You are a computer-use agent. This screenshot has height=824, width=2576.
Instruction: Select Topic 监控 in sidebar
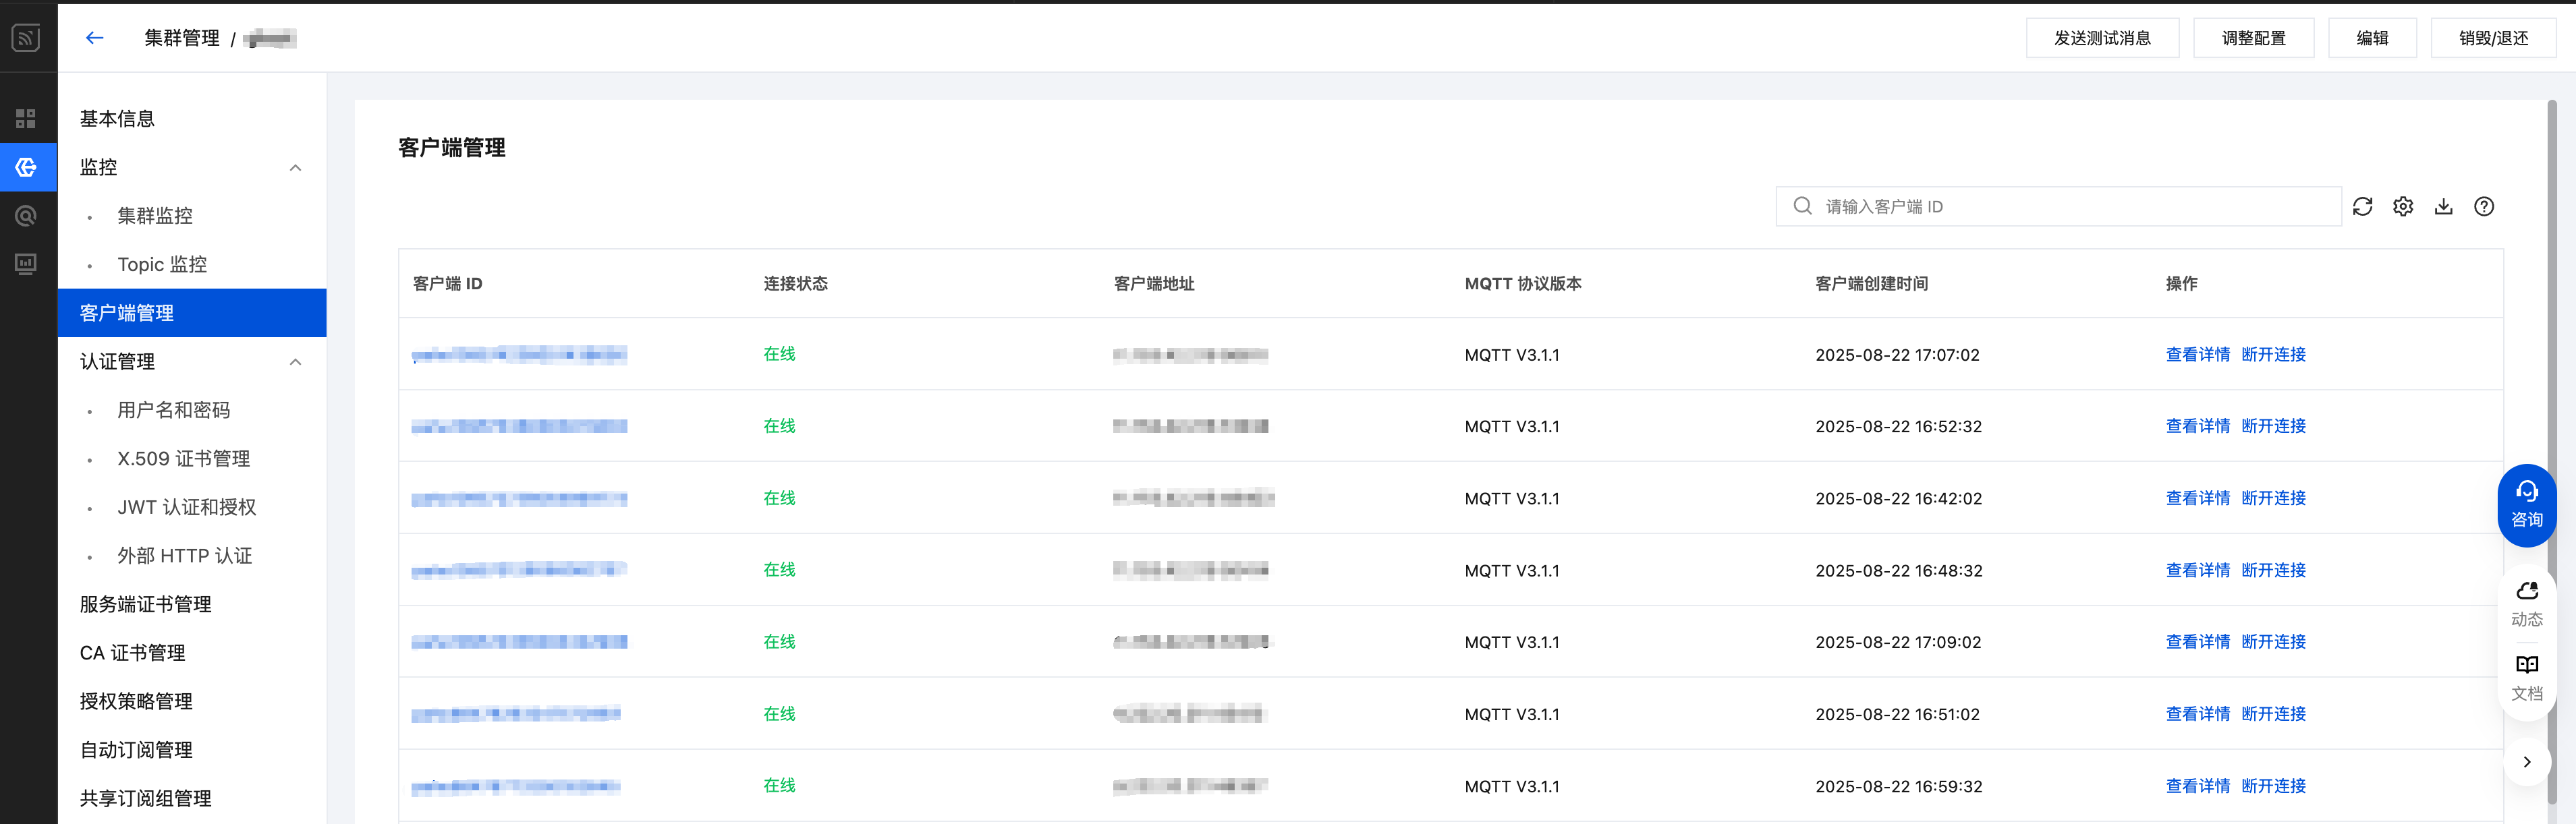click(162, 264)
